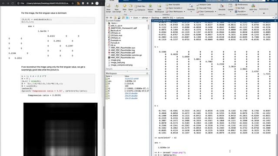Open the address bar path history dropdown
The height and width of the screenshot is (156, 278).
273,18
